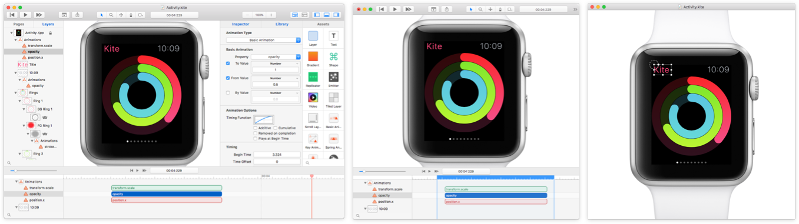This screenshot has height=224, width=799.
Task: Click the first layout view mode button
Action: click(295, 15)
